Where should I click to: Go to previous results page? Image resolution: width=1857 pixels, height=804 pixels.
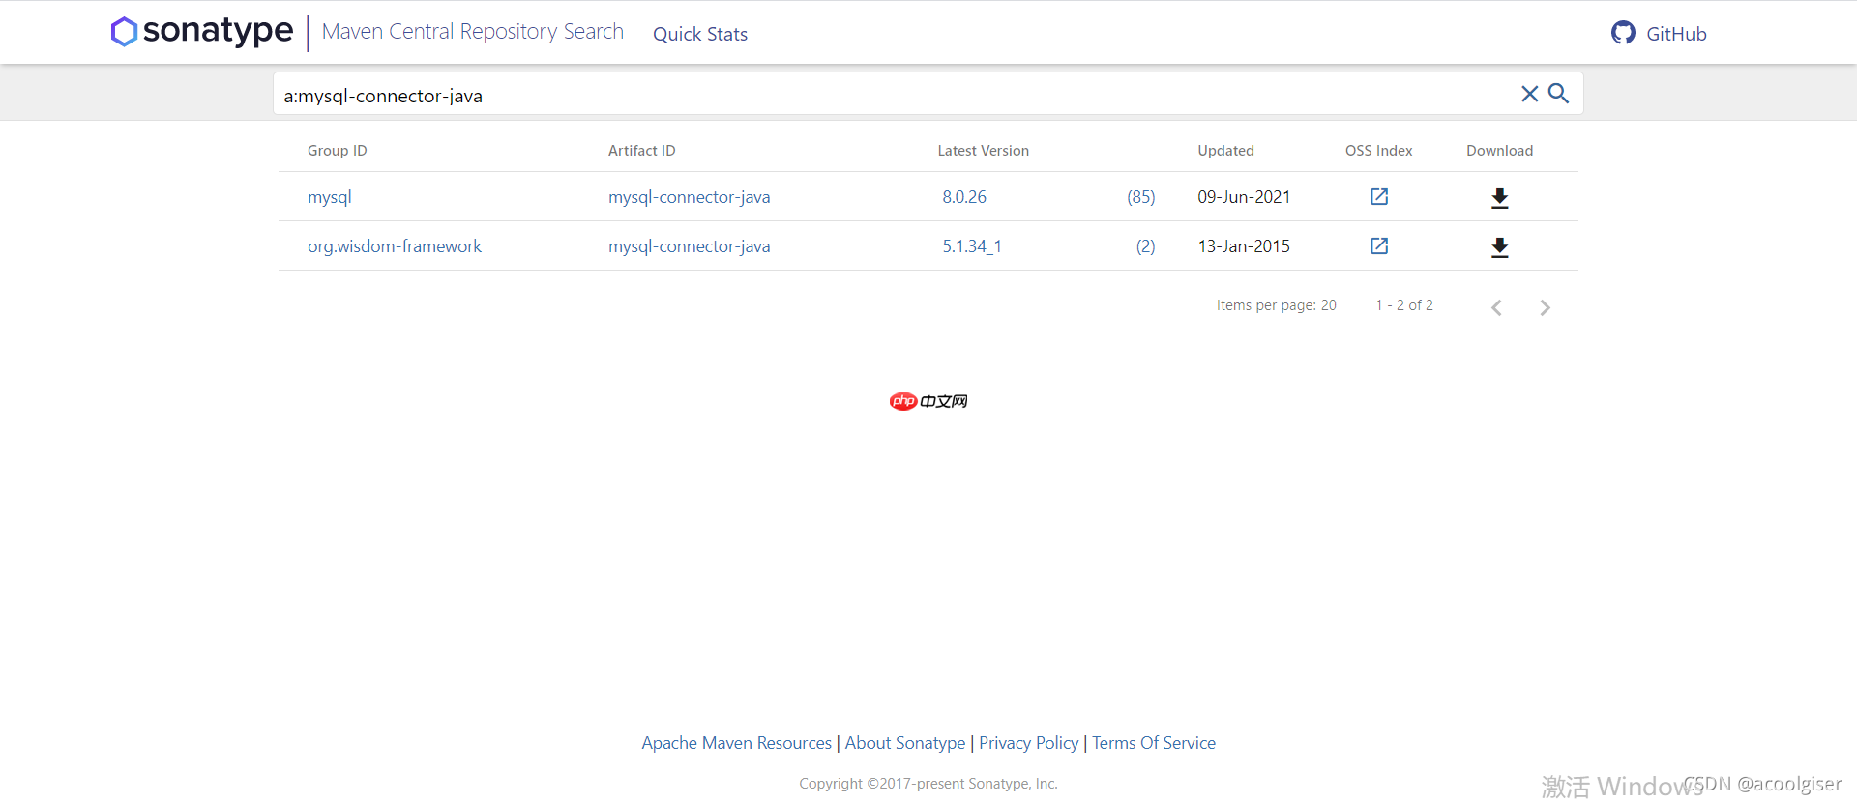[x=1496, y=307]
